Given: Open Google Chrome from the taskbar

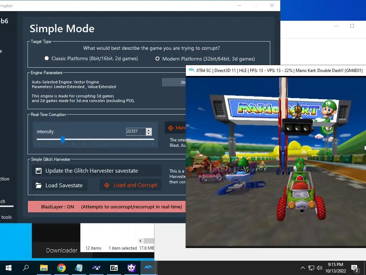Looking at the screenshot, I should click(x=61, y=268).
